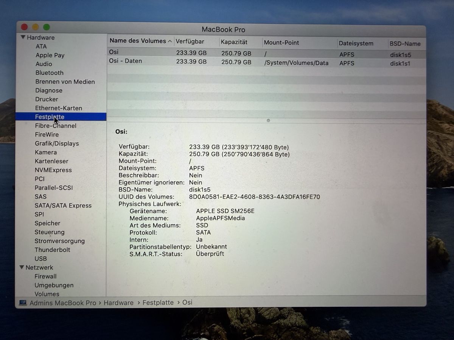Select USB in the sidebar
This screenshot has height=340, width=454.
pyautogui.click(x=41, y=259)
